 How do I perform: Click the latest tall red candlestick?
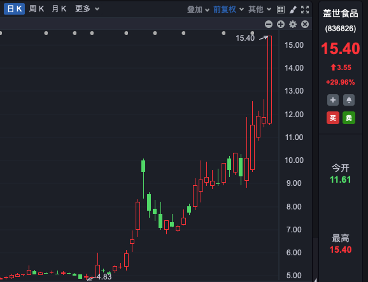click(x=270, y=80)
